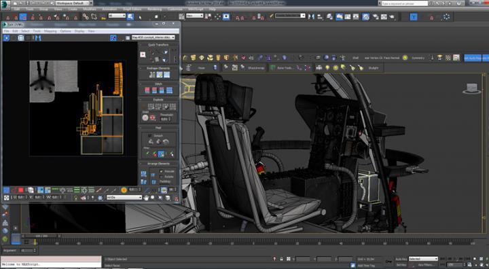This screenshot has width=489, height=269.
Task: Click the snowflake freeze icon in UVW toolbar
Action: click(x=100, y=198)
